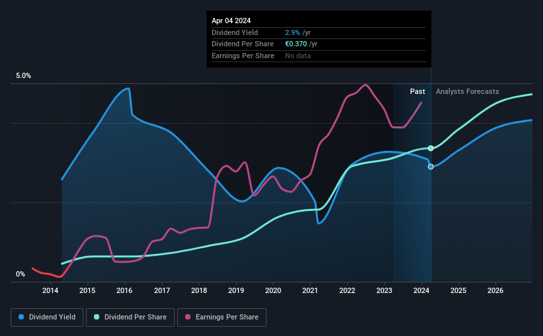Click the 2019 x-axis label

tap(236, 290)
